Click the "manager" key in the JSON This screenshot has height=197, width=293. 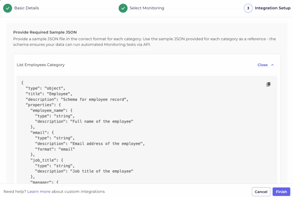[x=41, y=182]
